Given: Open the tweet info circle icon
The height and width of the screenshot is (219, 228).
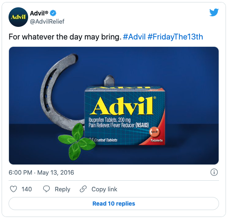Looking at the screenshot, I should pyautogui.click(x=214, y=172).
